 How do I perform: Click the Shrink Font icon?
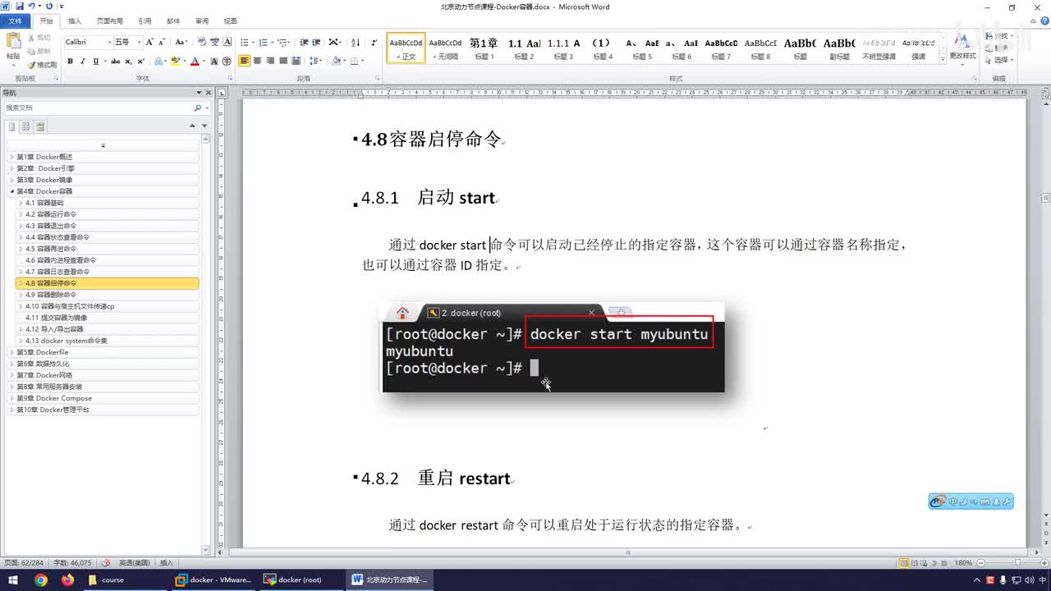pos(163,43)
